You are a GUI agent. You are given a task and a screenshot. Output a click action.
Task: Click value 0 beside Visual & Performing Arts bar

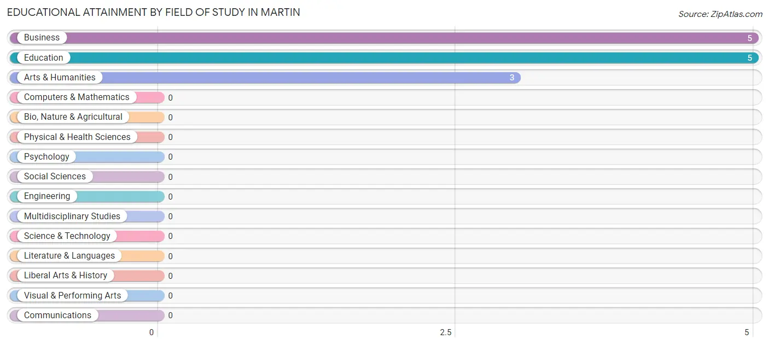coord(171,296)
